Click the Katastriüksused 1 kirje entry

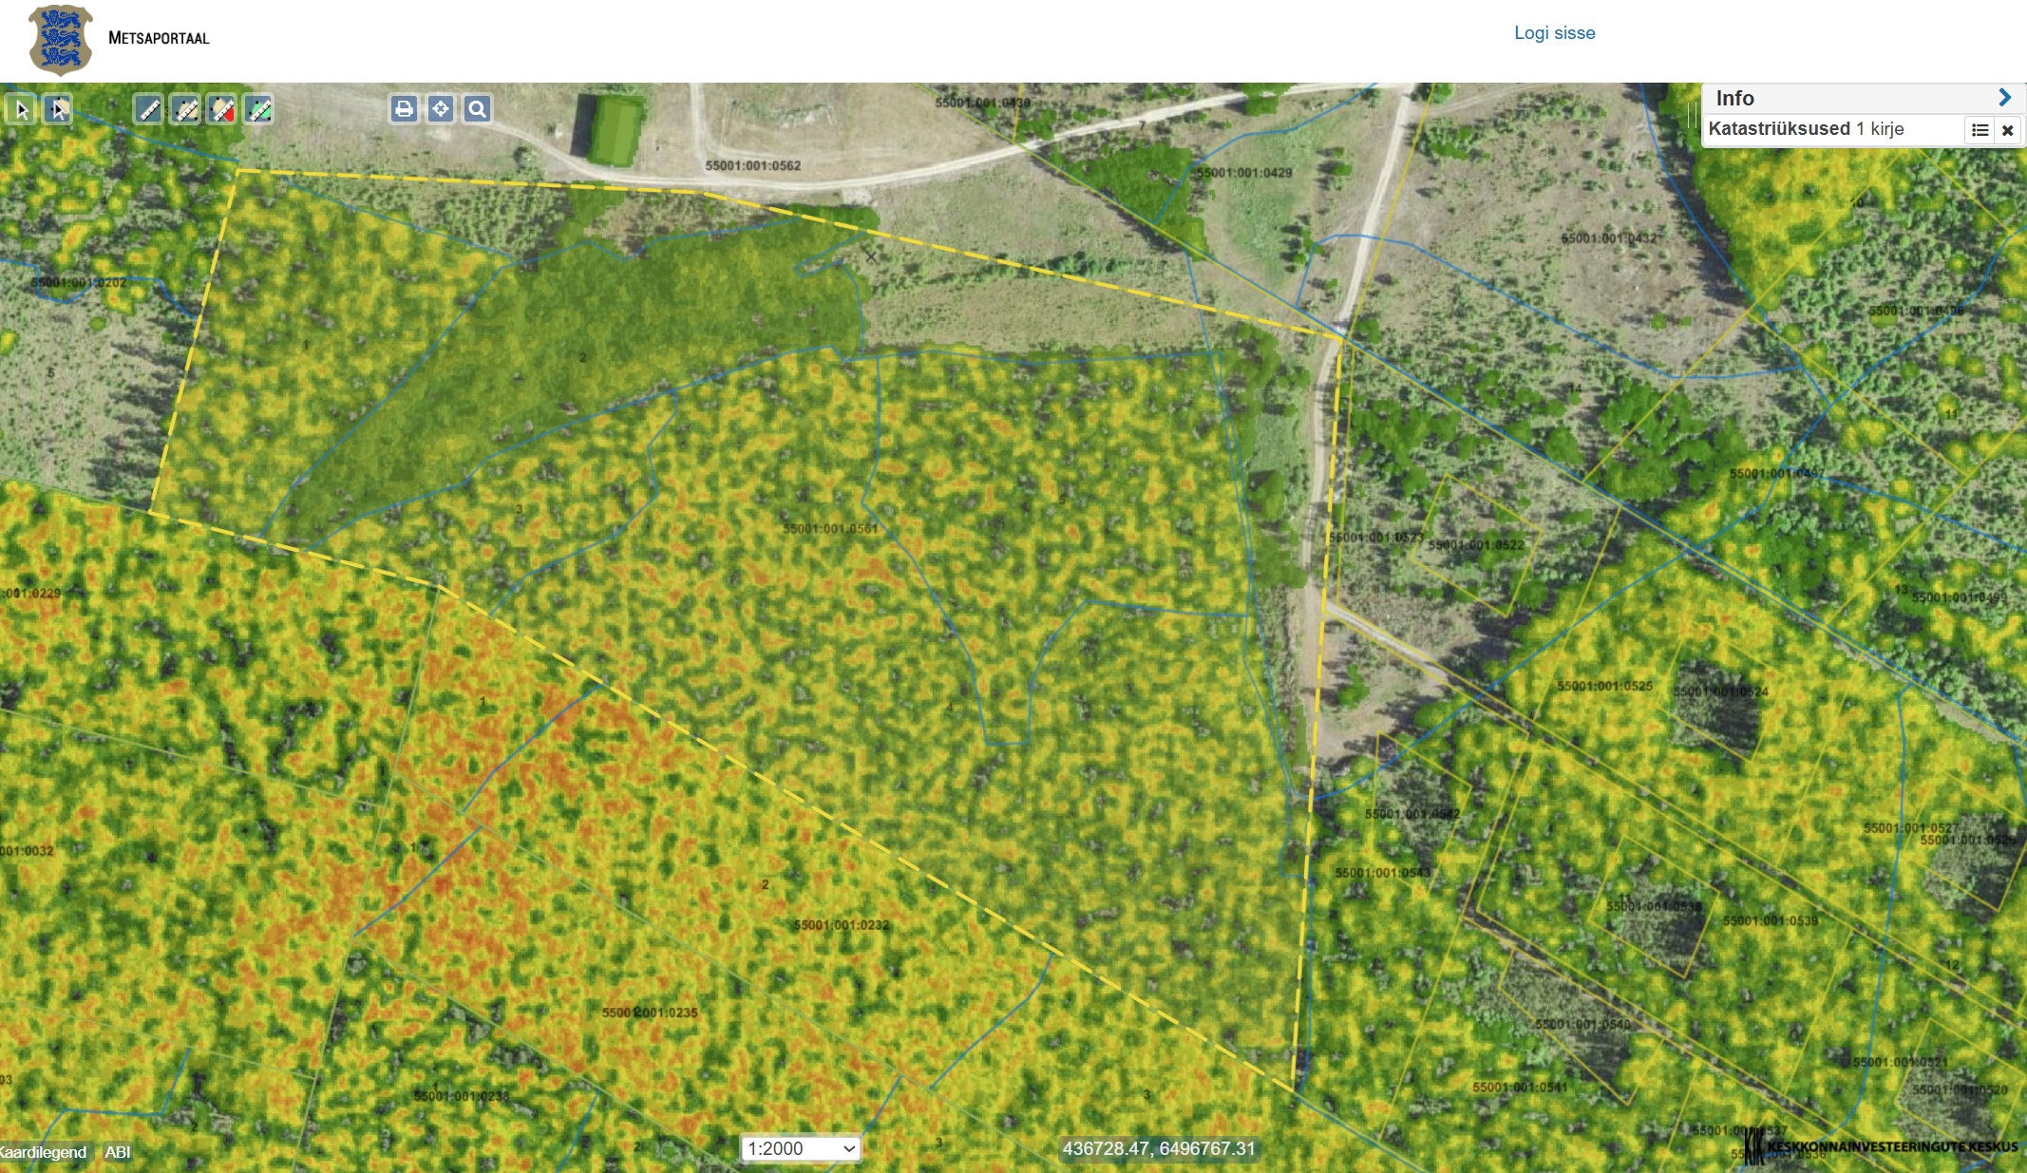point(1805,129)
